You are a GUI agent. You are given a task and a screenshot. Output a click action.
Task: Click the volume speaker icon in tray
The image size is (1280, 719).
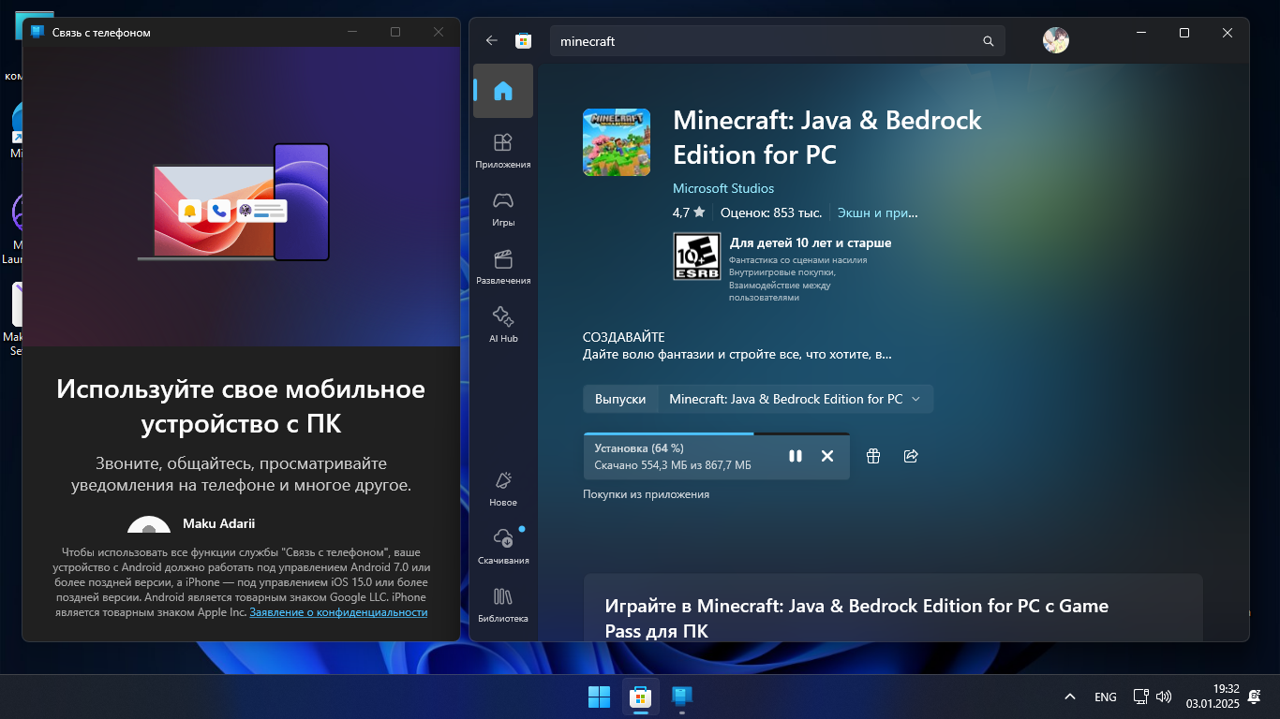pyautogui.click(x=1164, y=697)
